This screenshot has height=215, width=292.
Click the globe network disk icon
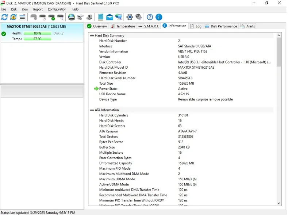(72, 17)
